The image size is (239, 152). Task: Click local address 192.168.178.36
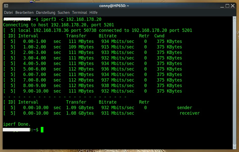coord(51,30)
